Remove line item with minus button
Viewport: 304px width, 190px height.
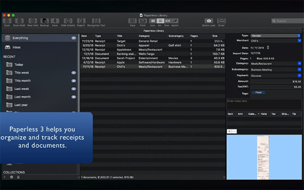click(234, 131)
